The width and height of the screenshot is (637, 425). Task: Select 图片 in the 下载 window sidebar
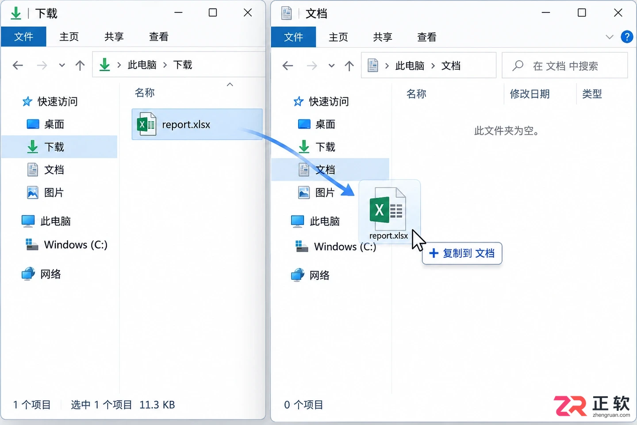46,193
